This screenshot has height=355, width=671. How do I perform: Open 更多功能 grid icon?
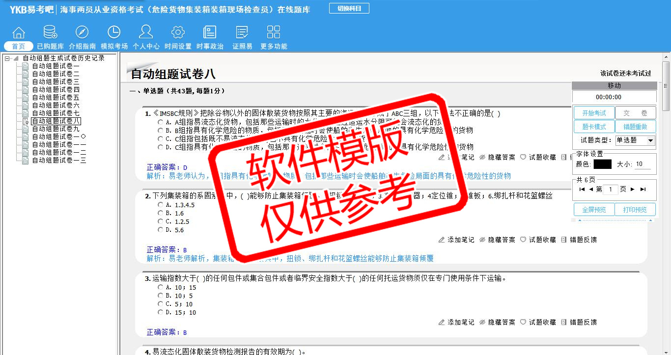(274, 33)
